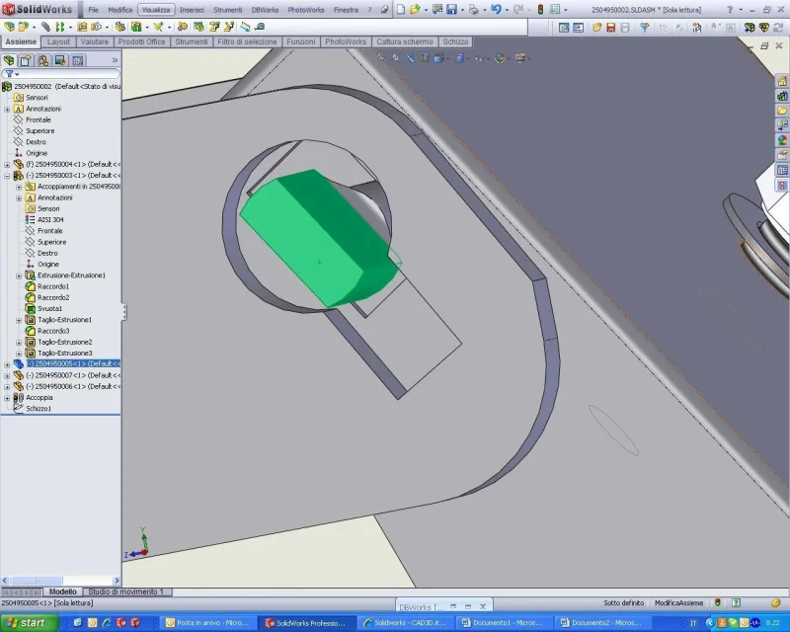Click the Options checklist icon in title bar

[x=555, y=10]
